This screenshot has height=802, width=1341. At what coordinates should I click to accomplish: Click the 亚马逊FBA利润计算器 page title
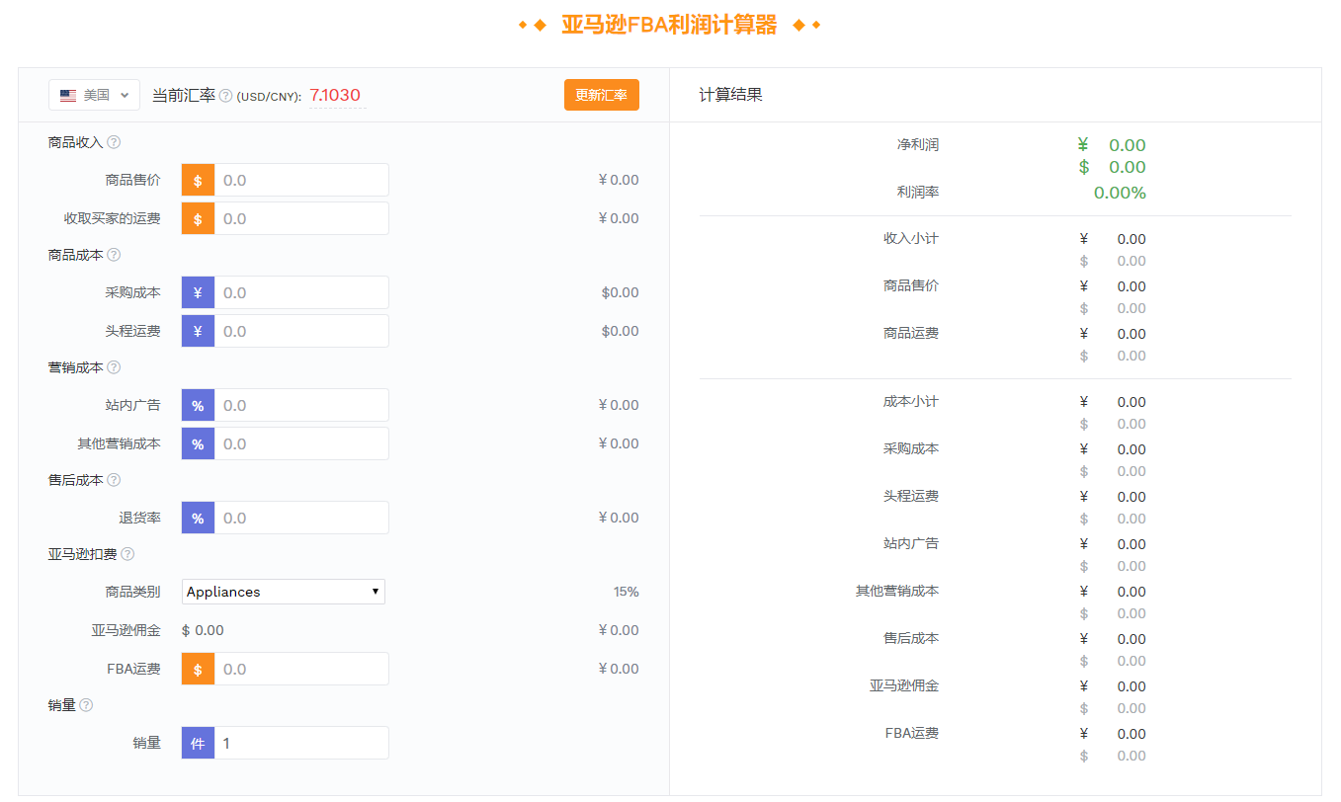[x=669, y=25]
